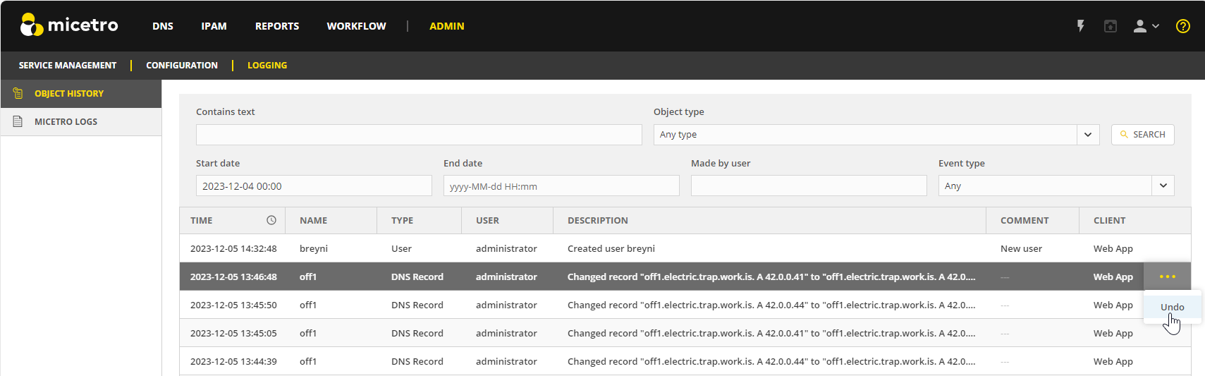The width and height of the screenshot is (1205, 376).
Task: Click the clock icon in Time column
Action: point(271,220)
